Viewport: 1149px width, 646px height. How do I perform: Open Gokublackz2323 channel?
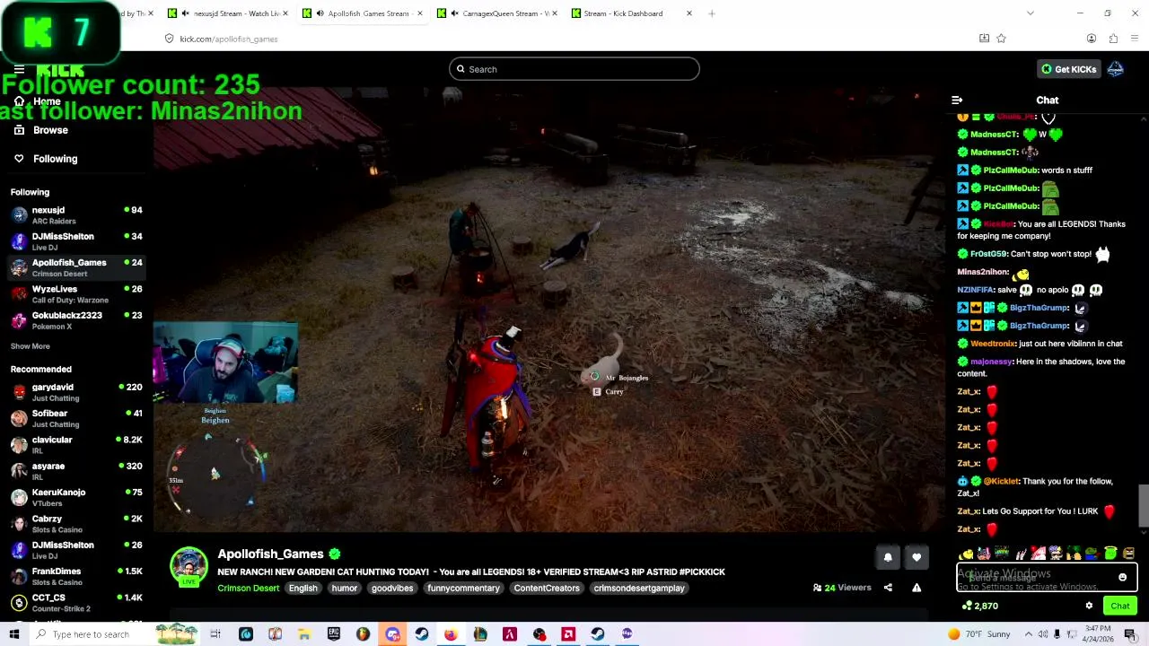(76, 320)
